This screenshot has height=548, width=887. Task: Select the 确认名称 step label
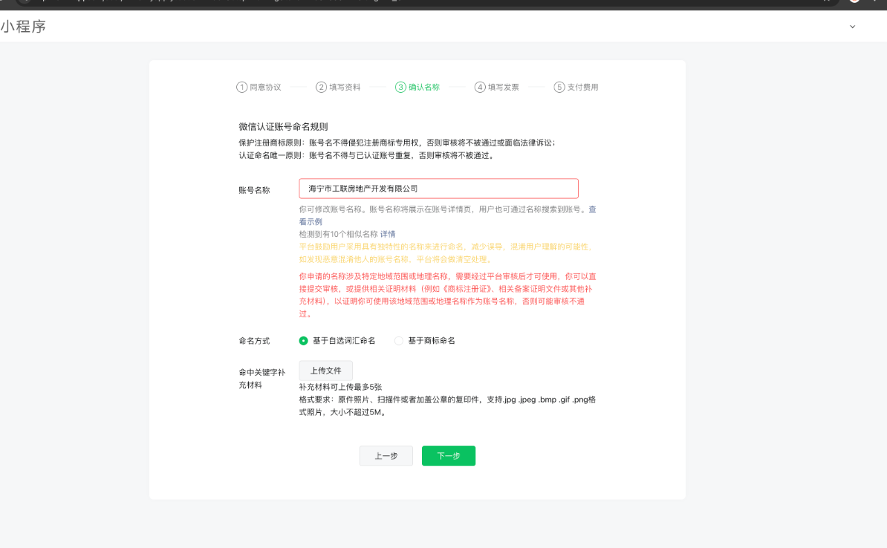424,87
